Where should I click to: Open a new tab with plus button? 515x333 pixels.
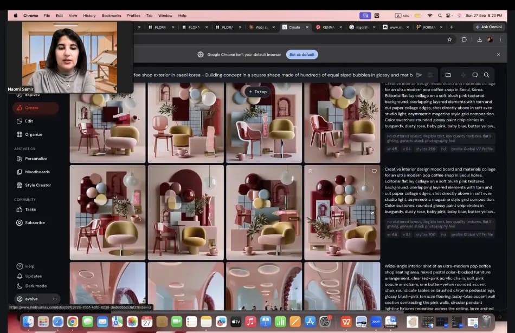(x=452, y=27)
